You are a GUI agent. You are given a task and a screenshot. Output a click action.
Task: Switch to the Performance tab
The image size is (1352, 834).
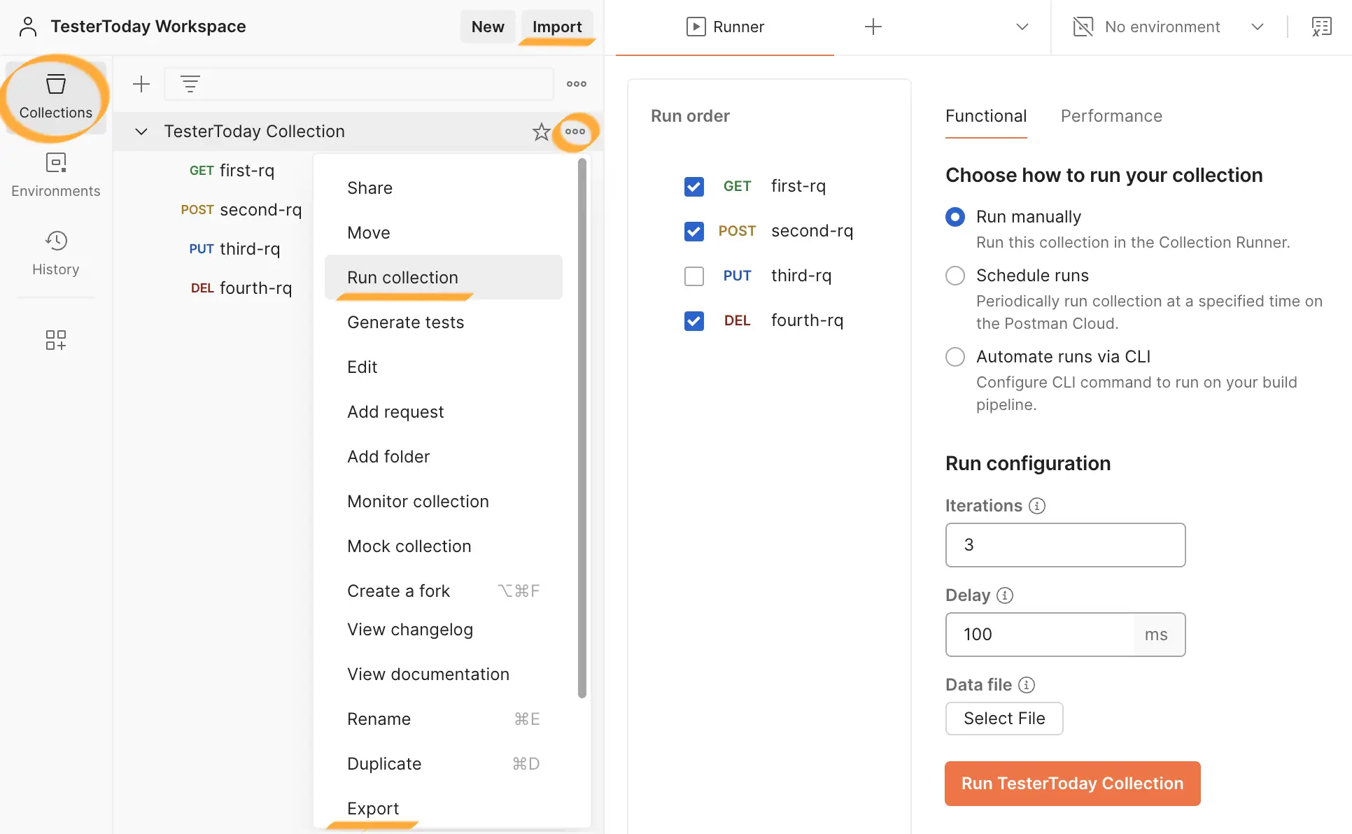1111,116
